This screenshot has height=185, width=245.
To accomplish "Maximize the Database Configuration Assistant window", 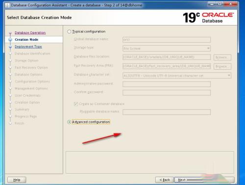I will (220, 4).
